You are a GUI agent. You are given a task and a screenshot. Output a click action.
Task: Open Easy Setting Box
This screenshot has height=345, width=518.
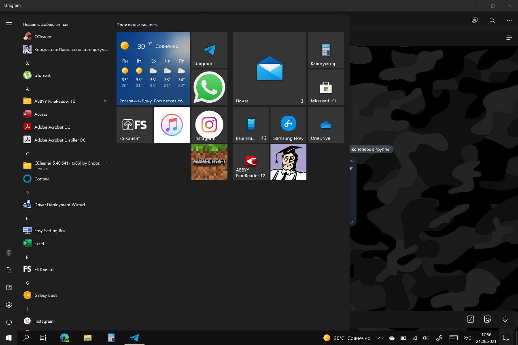tap(65, 231)
